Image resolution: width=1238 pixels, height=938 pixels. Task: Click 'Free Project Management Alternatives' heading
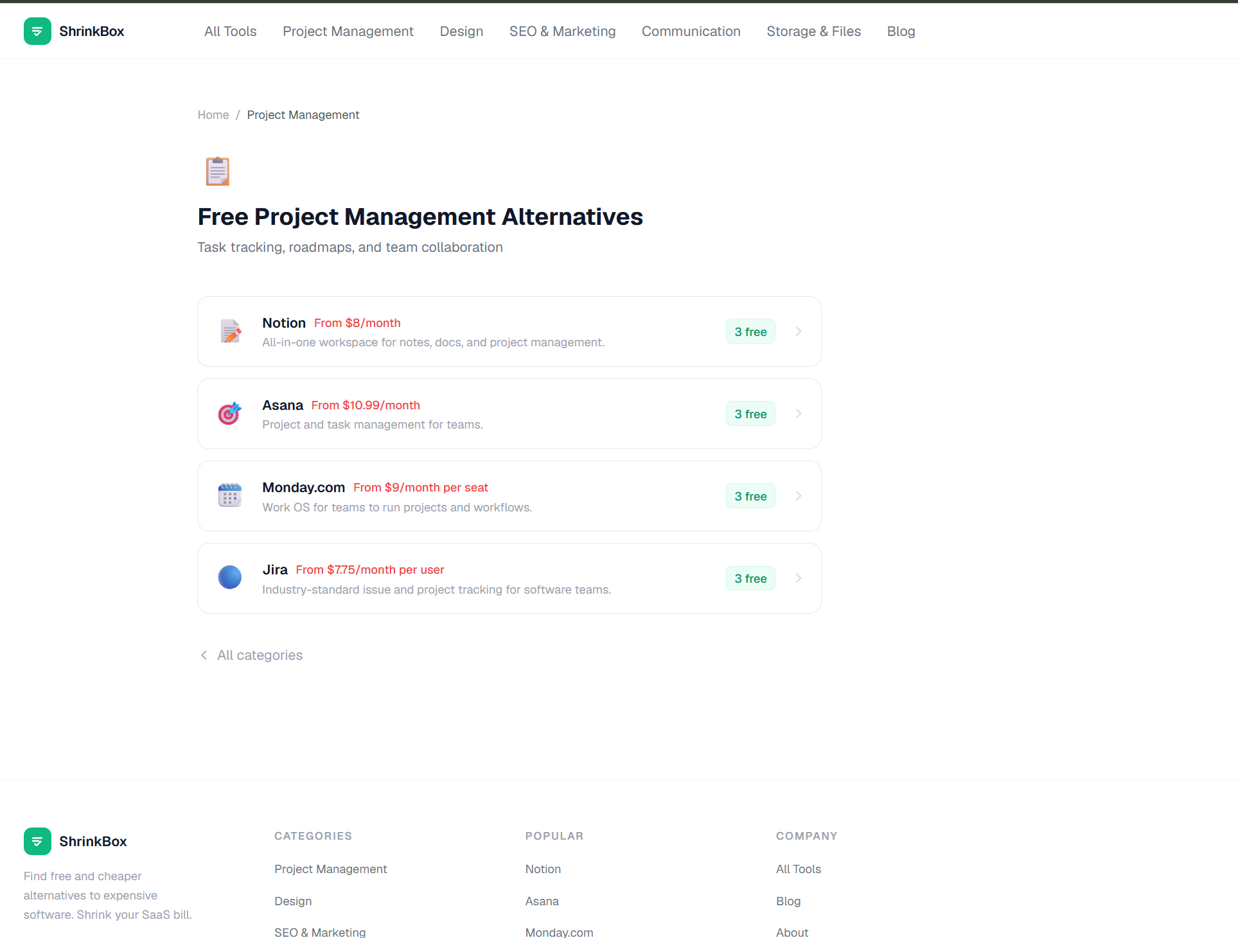(x=420, y=217)
